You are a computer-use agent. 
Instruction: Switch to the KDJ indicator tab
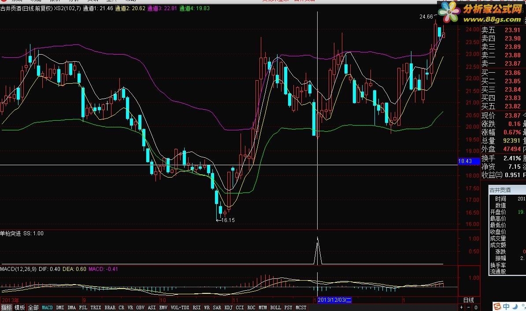click(229, 307)
